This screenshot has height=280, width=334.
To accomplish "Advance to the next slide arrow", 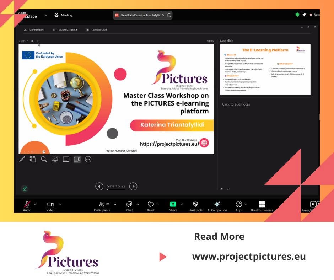I will click(x=133, y=187).
